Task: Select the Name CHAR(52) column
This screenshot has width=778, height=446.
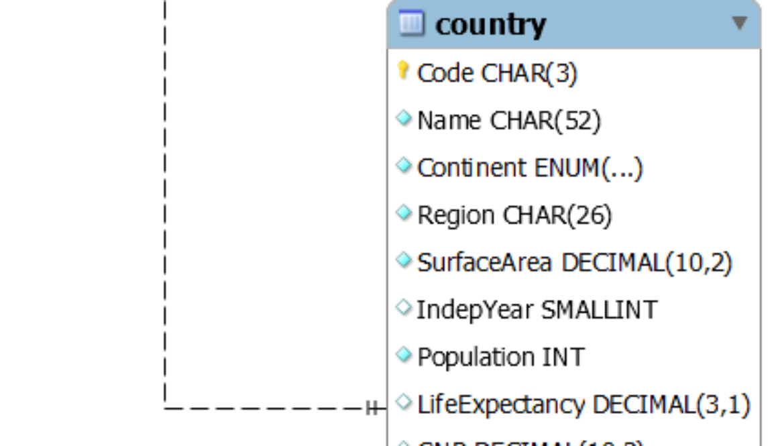Action: click(508, 121)
